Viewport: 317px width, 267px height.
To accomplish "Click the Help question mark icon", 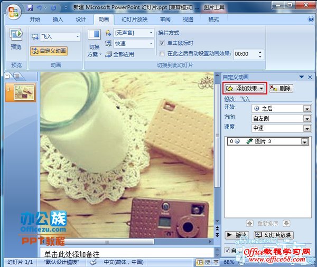I will coord(310,20).
